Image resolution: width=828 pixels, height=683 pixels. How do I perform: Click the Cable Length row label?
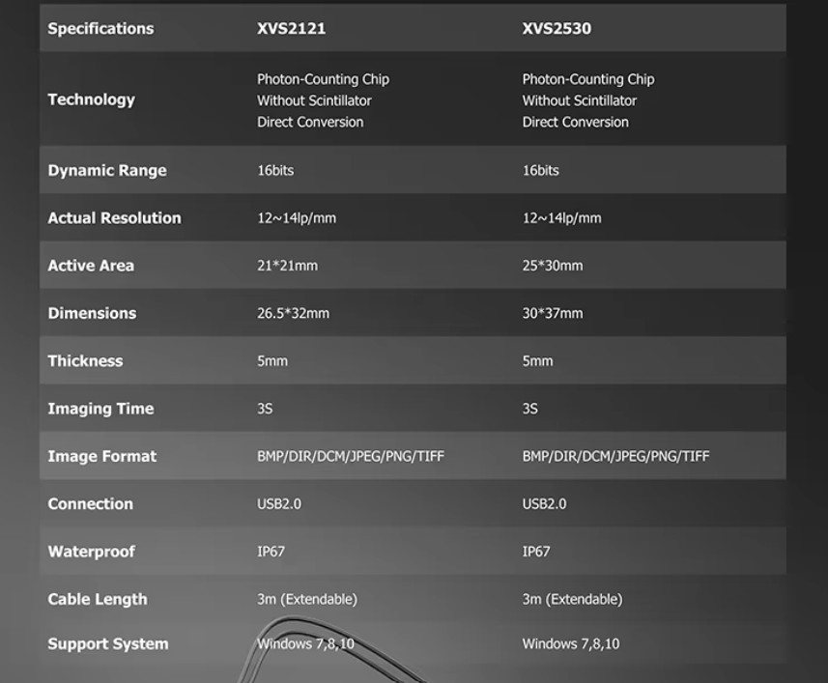coord(98,600)
